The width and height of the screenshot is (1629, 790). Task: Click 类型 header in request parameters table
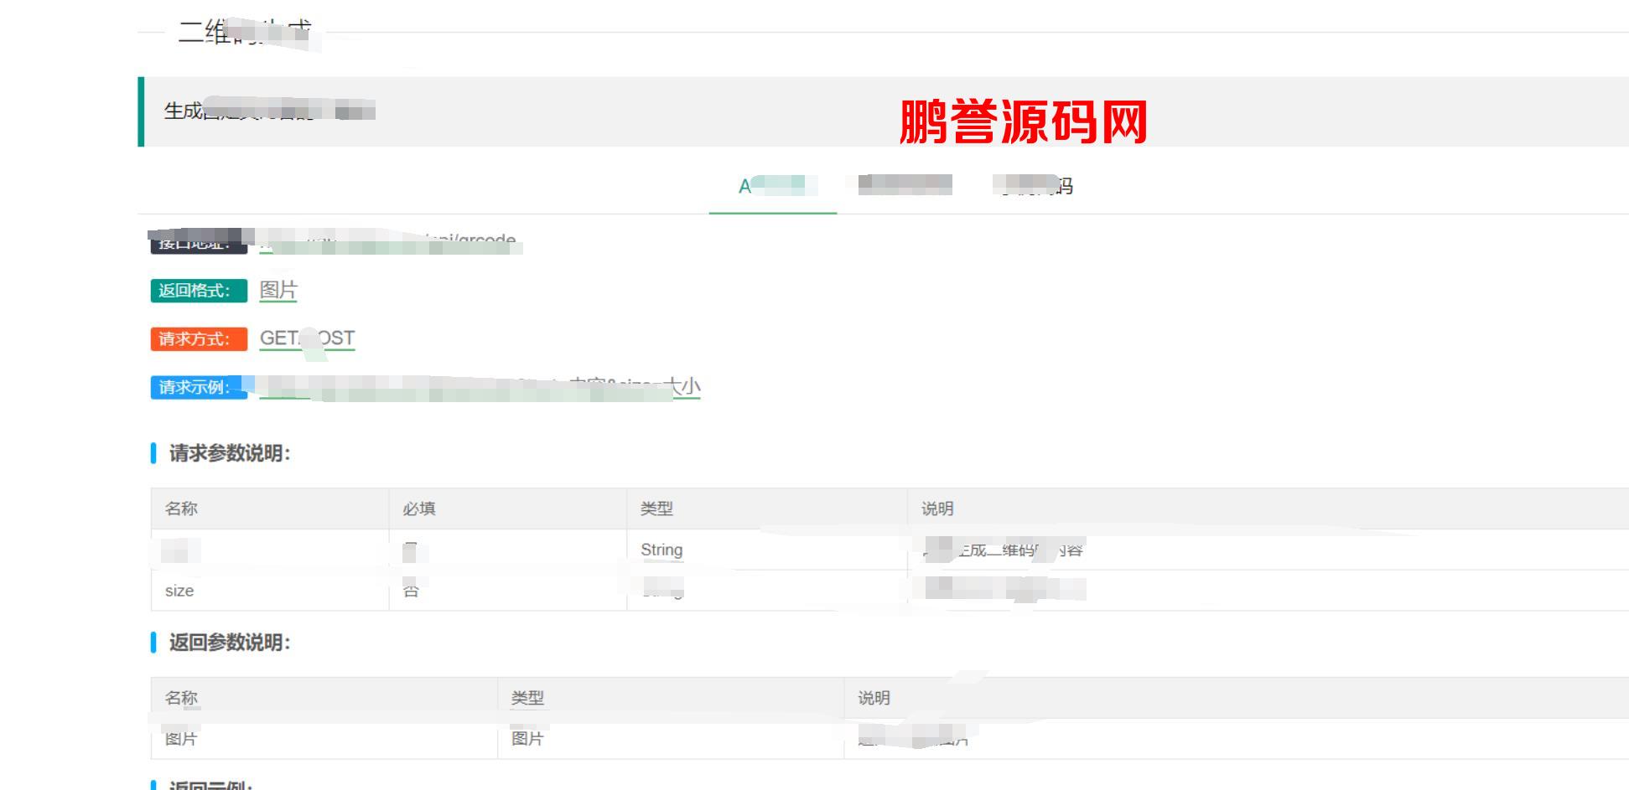click(656, 509)
